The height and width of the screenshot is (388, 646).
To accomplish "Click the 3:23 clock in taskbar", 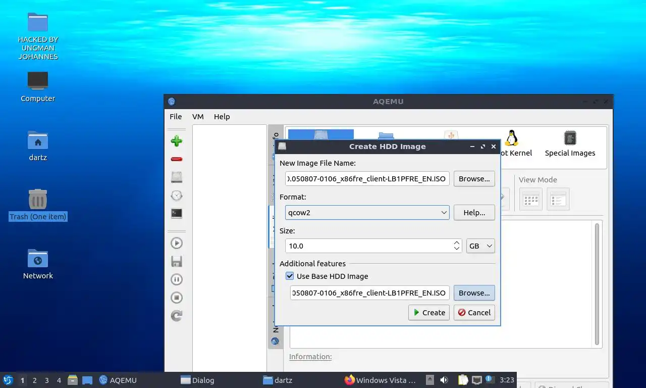I will (x=507, y=380).
